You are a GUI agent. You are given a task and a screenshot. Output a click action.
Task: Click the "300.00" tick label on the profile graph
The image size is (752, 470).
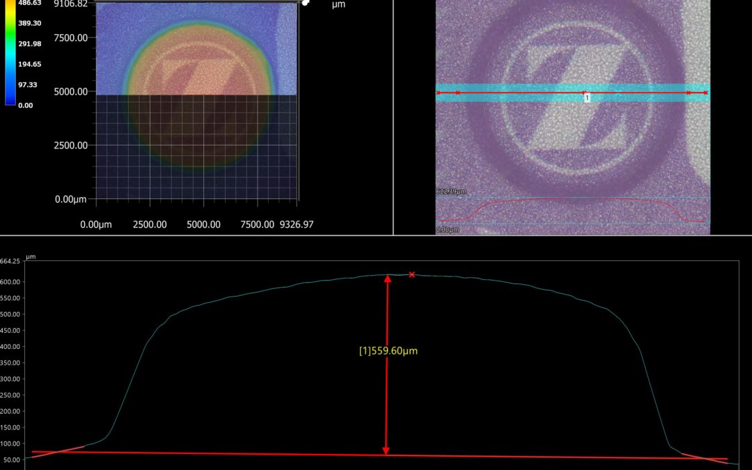pos(10,379)
